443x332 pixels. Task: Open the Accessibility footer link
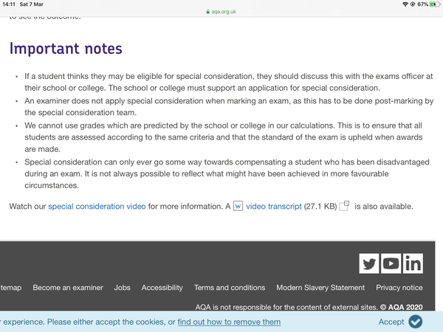click(162, 288)
